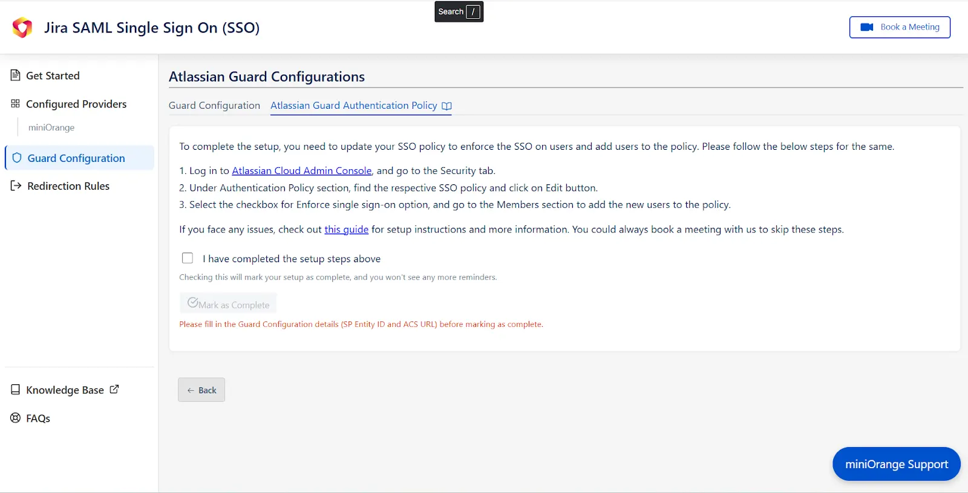The image size is (968, 493).
Task: Open Guard Configuration in the sidebar
Action: coord(79,158)
